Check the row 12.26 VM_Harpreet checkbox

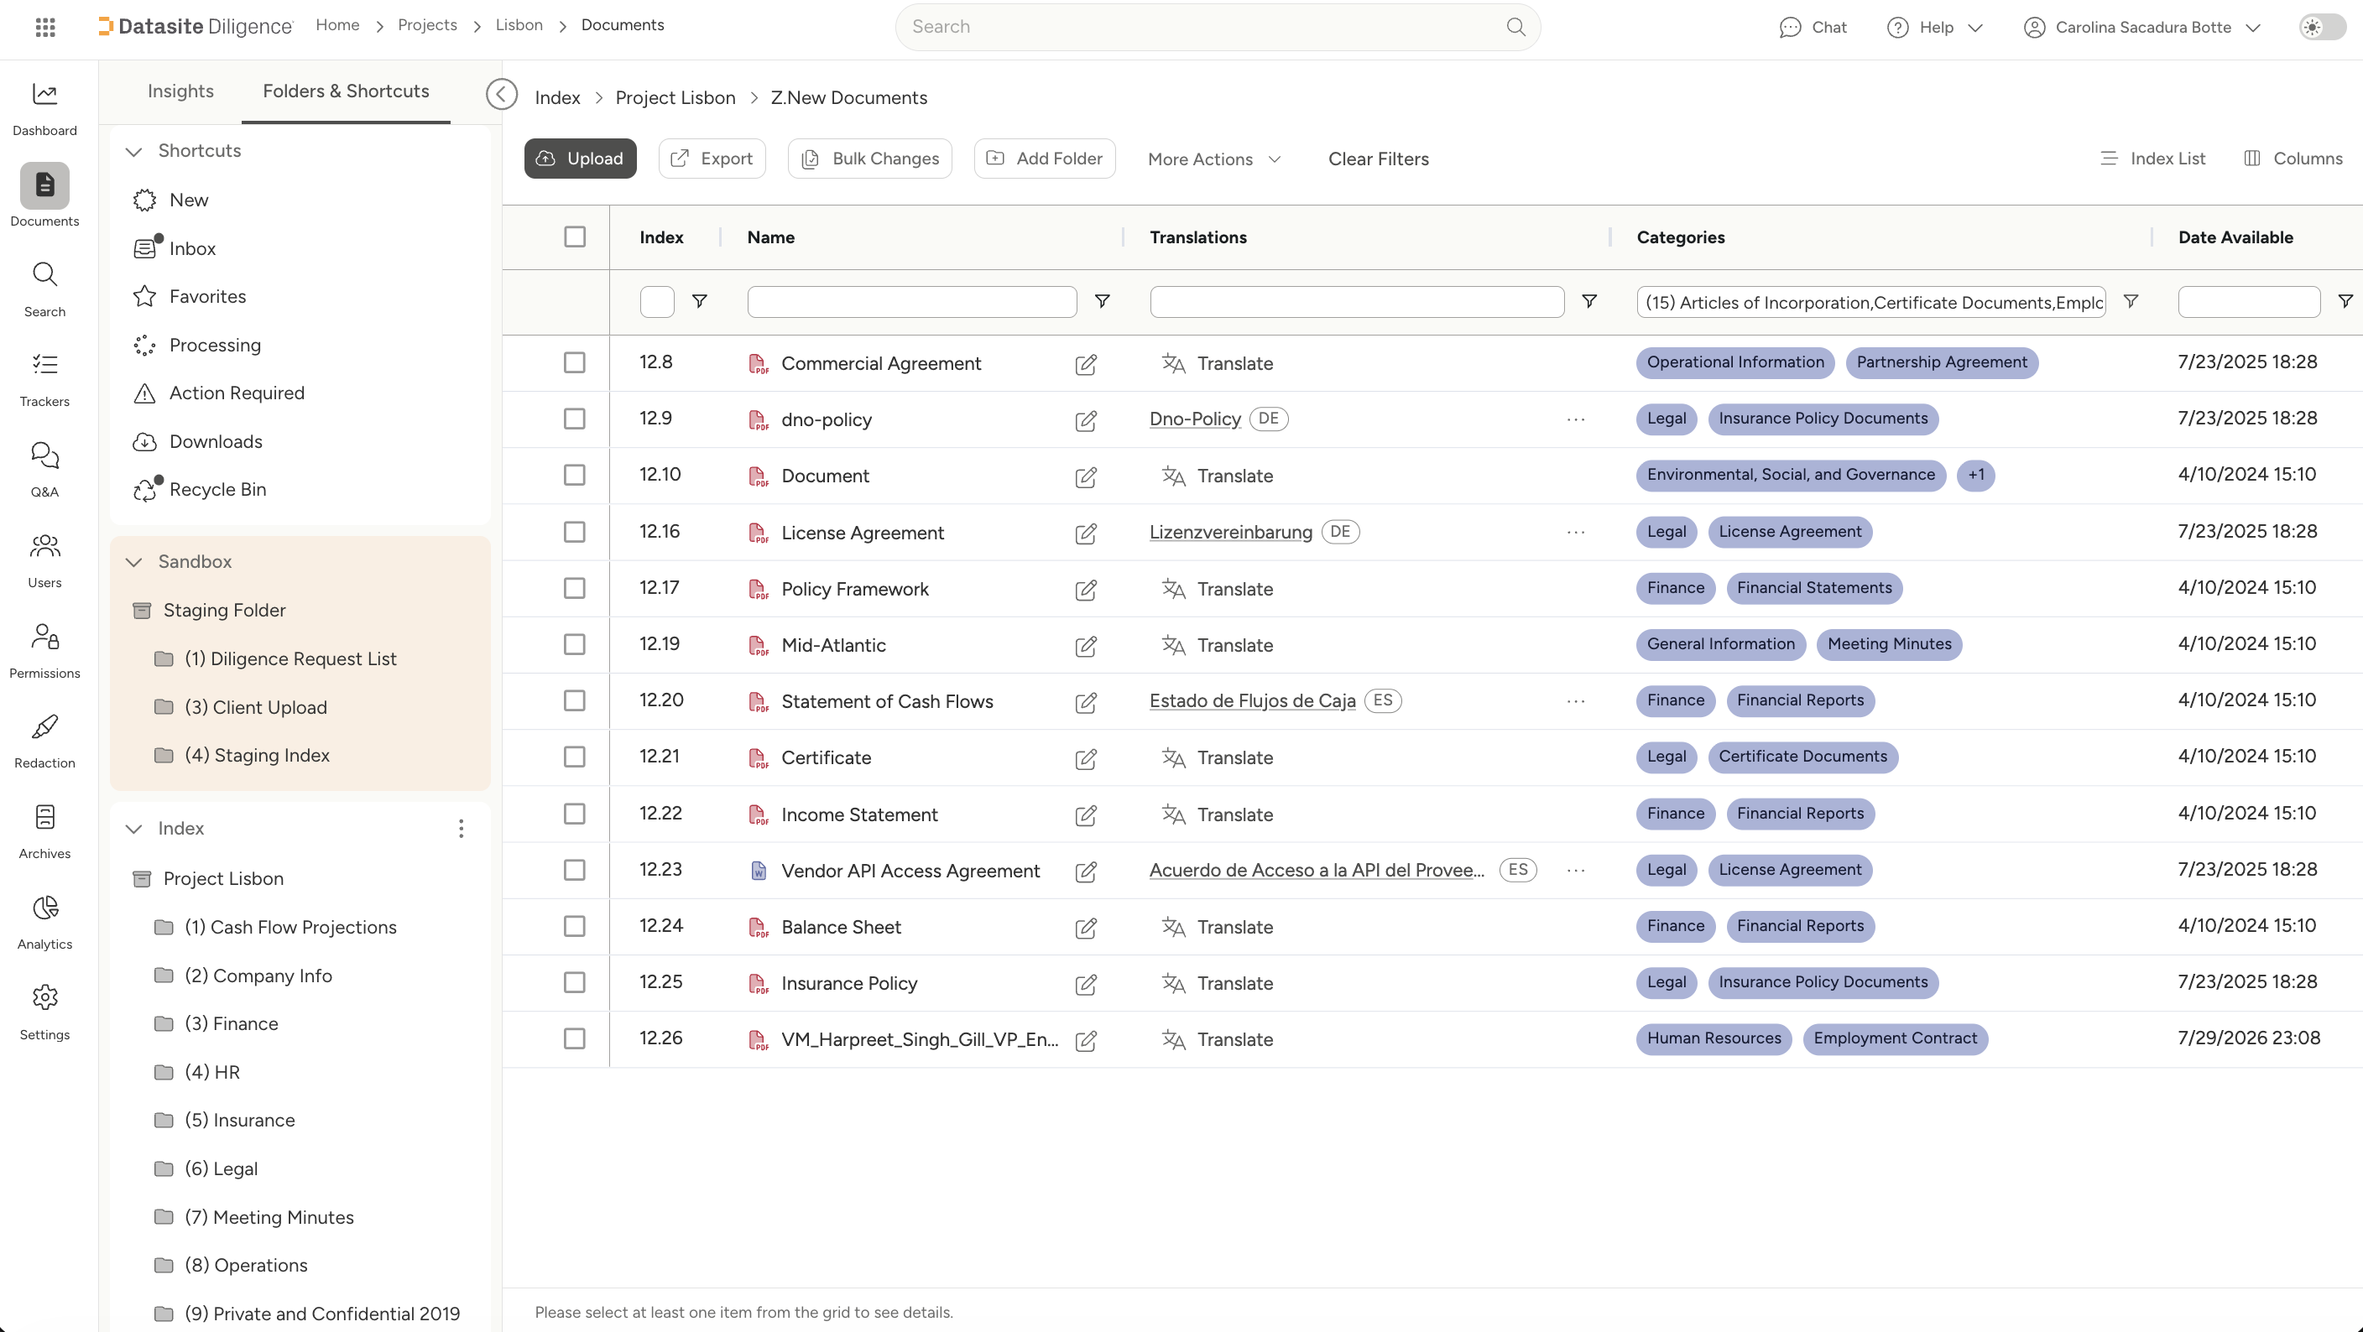click(x=574, y=1038)
